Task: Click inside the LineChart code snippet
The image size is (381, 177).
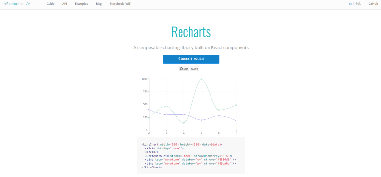Action: pyautogui.click(x=191, y=156)
